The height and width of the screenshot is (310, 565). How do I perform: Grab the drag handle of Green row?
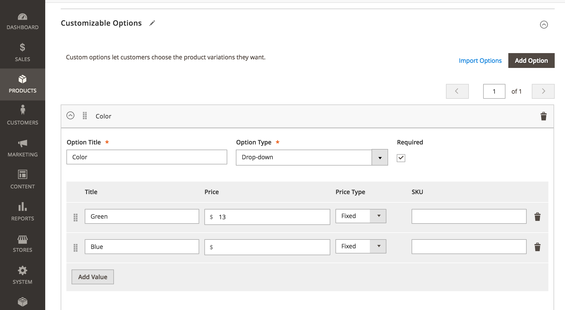(76, 218)
